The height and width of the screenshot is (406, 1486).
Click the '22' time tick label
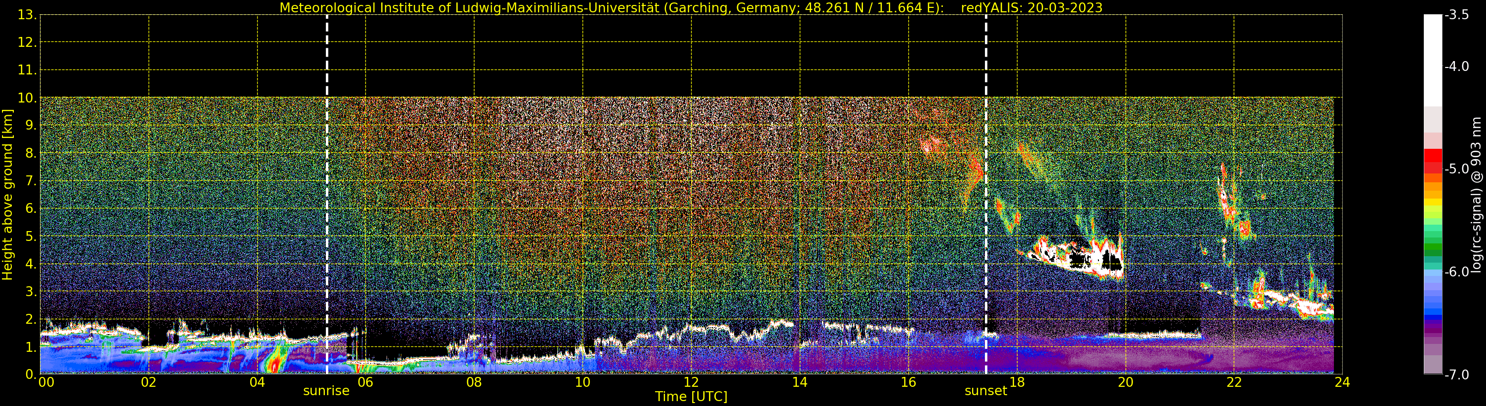pos(1234,382)
